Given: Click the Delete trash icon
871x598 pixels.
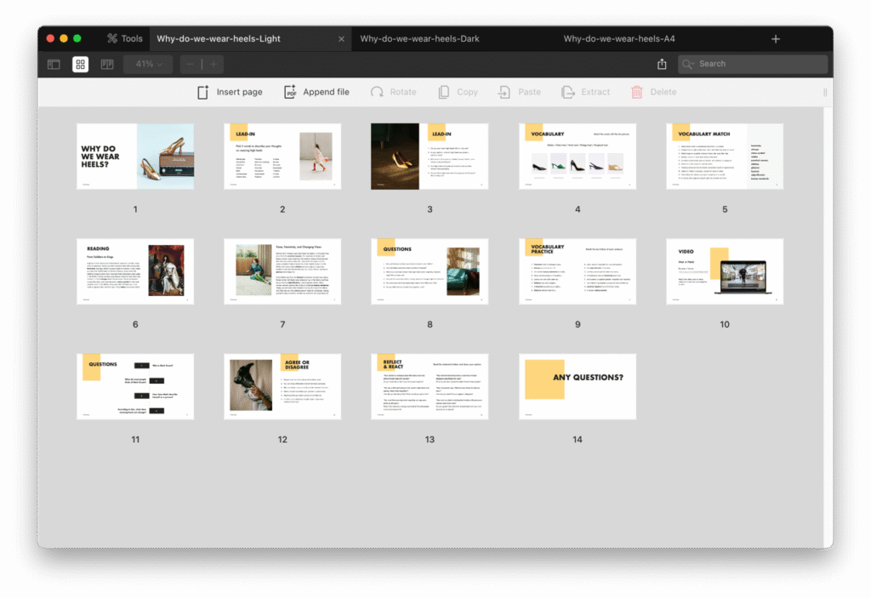Looking at the screenshot, I should point(636,92).
